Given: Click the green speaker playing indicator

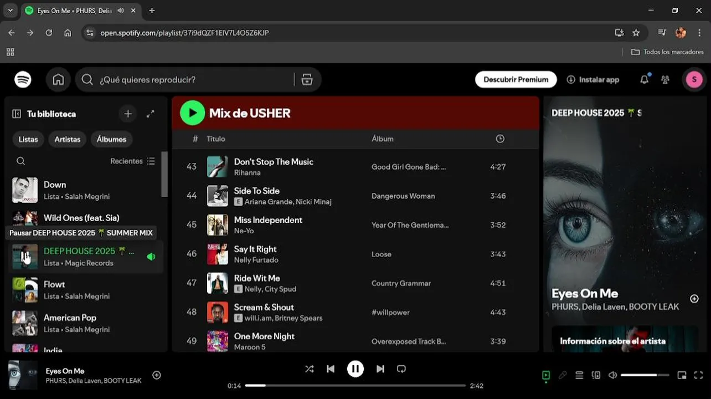Looking at the screenshot, I should 151,257.
